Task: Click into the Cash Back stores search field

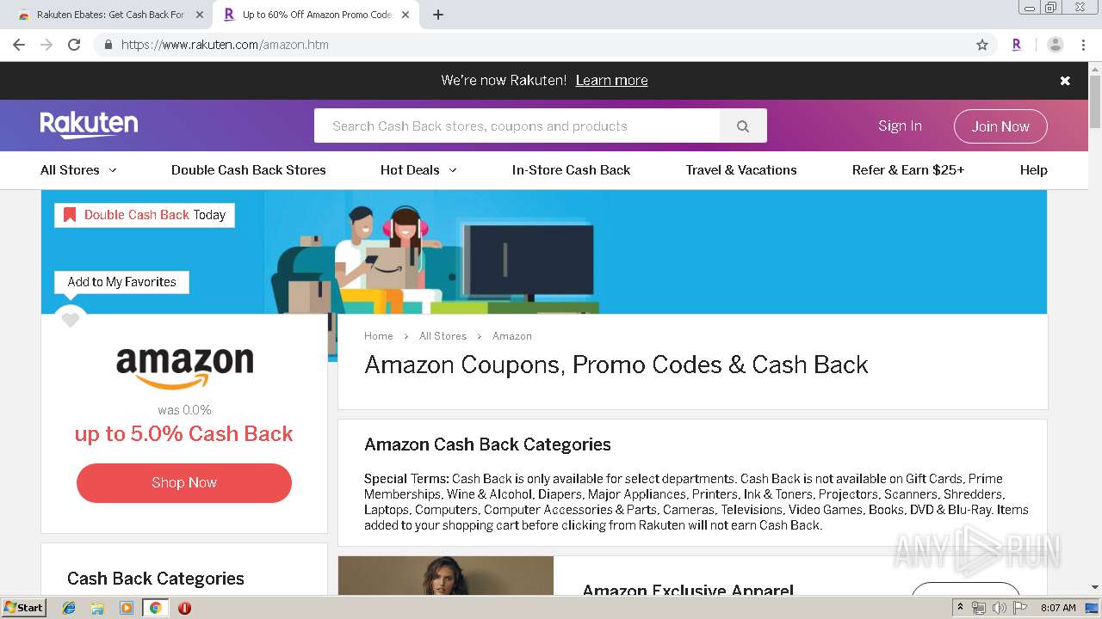Action: pos(517,126)
